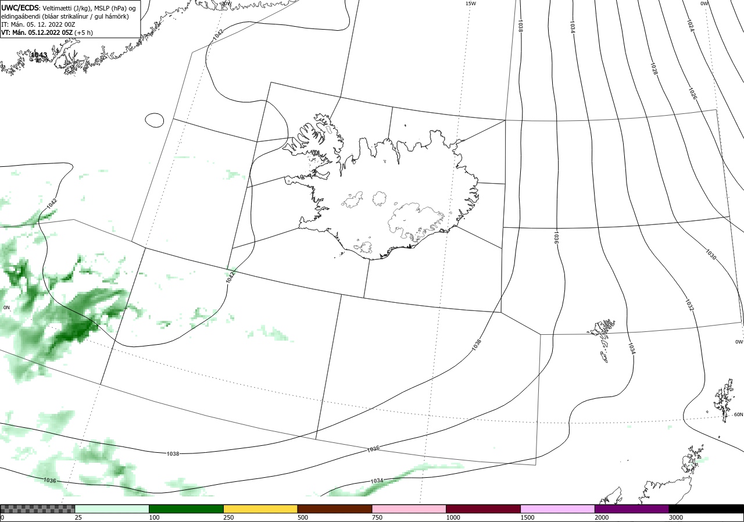
Task: Select the "eldingaábendi (bláar strikalínur / gul hámörk)" line
Action: 65,16
